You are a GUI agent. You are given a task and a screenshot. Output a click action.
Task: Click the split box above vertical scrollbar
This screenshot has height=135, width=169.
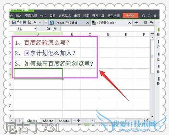tap(152, 33)
